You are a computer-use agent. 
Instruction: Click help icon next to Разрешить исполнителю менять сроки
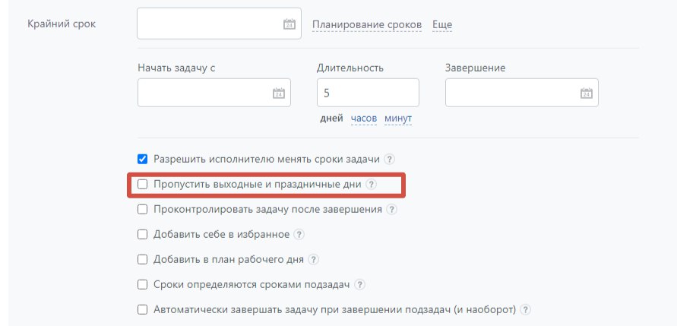[390, 160]
